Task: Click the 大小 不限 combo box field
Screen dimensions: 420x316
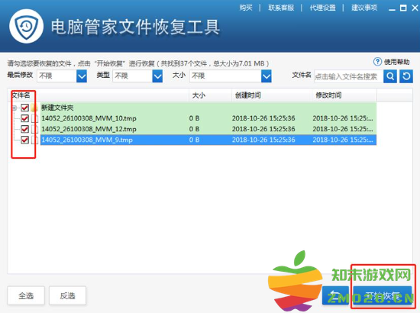Action: tap(231, 76)
